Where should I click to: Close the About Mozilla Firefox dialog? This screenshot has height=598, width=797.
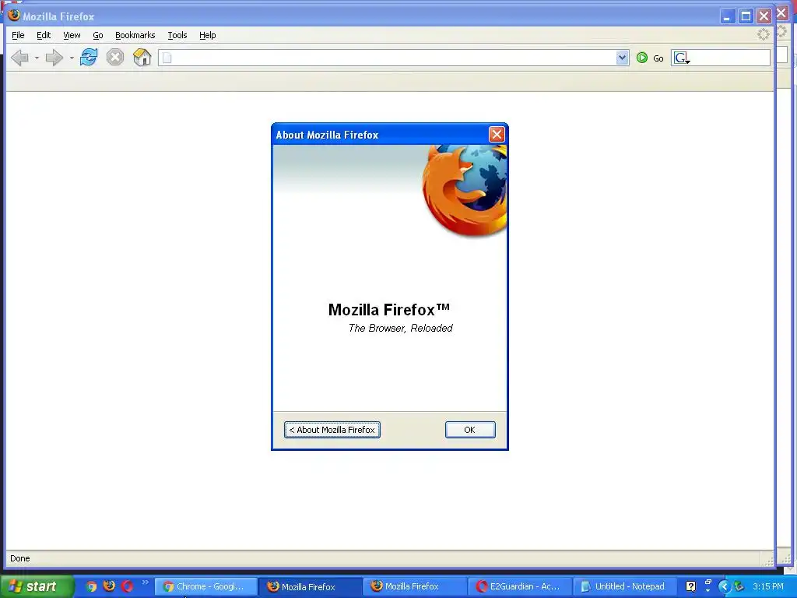tap(497, 134)
